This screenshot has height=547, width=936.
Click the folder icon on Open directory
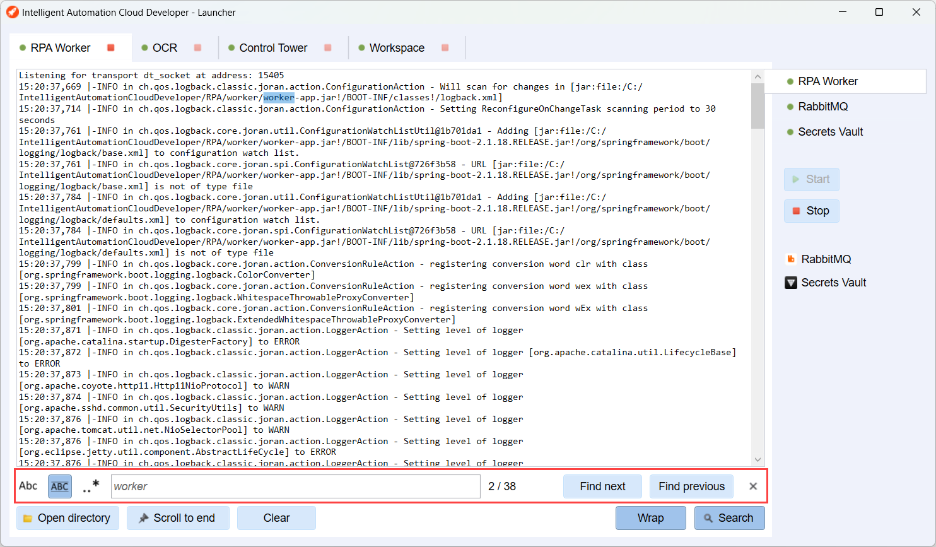28,519
